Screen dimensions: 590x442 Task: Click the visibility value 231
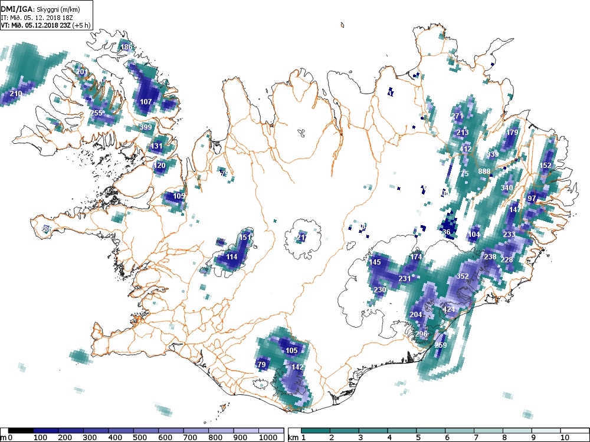point(405,279)
